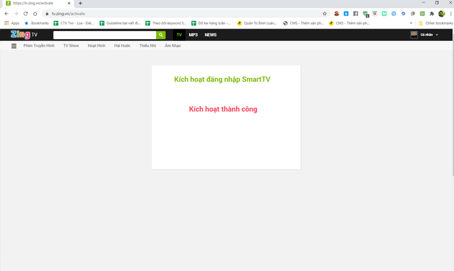The image size is (454, 271).
Task: Click the back navigation arrow
Action: point(6,14)
